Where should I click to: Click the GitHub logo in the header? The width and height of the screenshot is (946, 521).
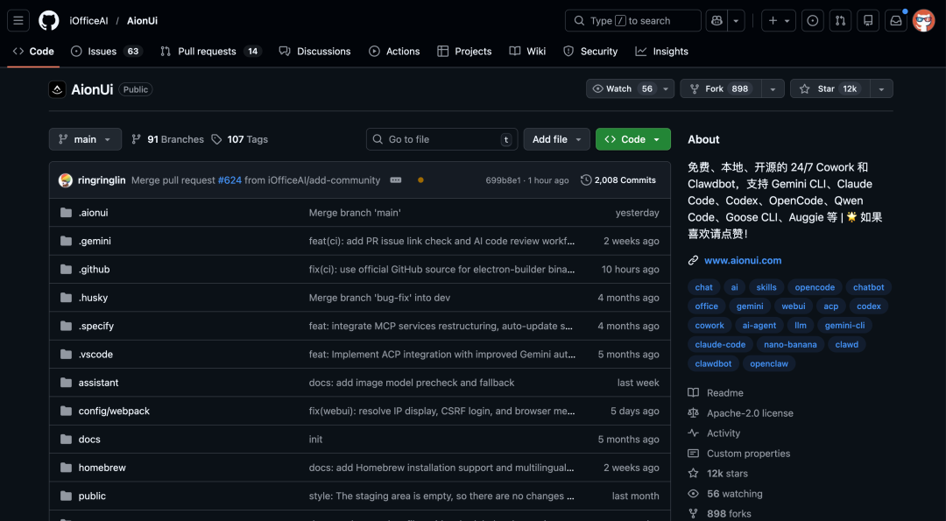pos(48,20)
